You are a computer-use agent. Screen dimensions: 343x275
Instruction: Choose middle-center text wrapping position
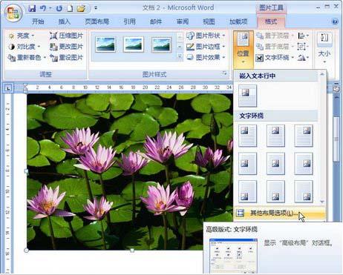point(275,163)
